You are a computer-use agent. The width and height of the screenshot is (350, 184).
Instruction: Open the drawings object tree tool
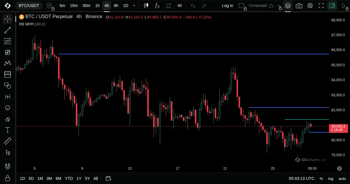click(8, 152)
